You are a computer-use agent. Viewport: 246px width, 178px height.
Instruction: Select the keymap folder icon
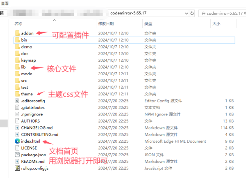tap(17, 60)
